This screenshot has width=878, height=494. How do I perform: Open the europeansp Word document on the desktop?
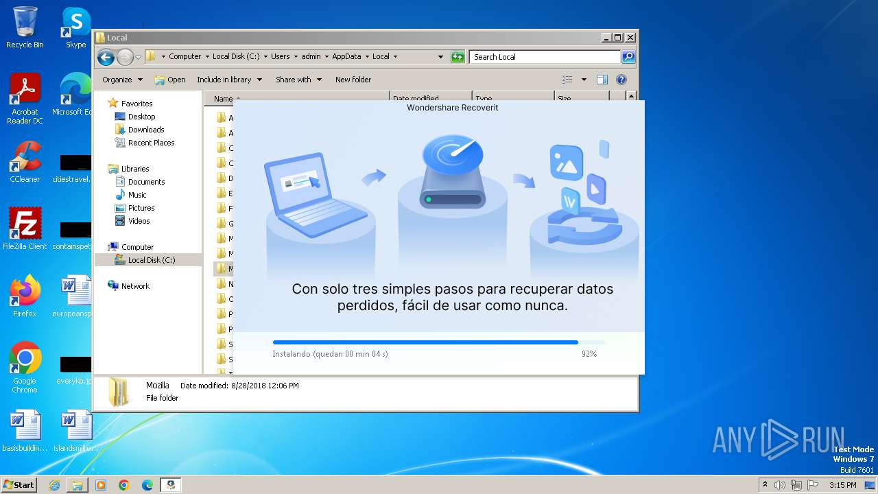point(73,296)
